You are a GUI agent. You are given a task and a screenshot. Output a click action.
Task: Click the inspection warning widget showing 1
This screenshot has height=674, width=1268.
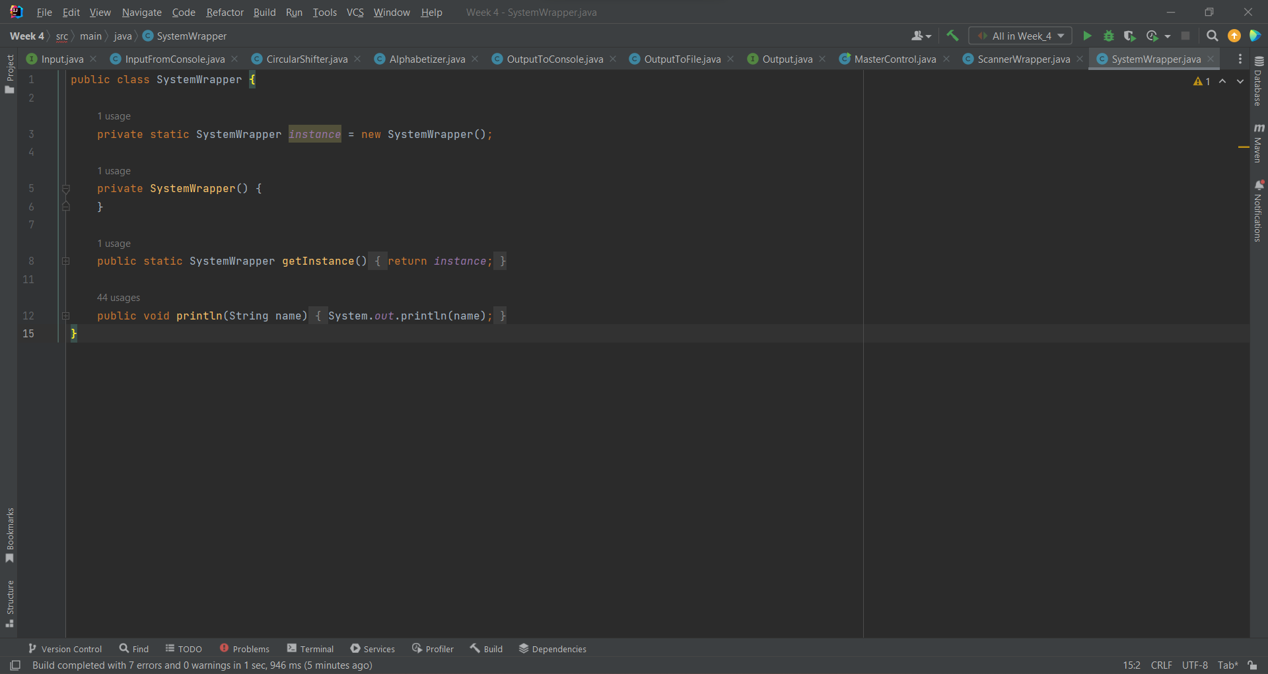1202,81
